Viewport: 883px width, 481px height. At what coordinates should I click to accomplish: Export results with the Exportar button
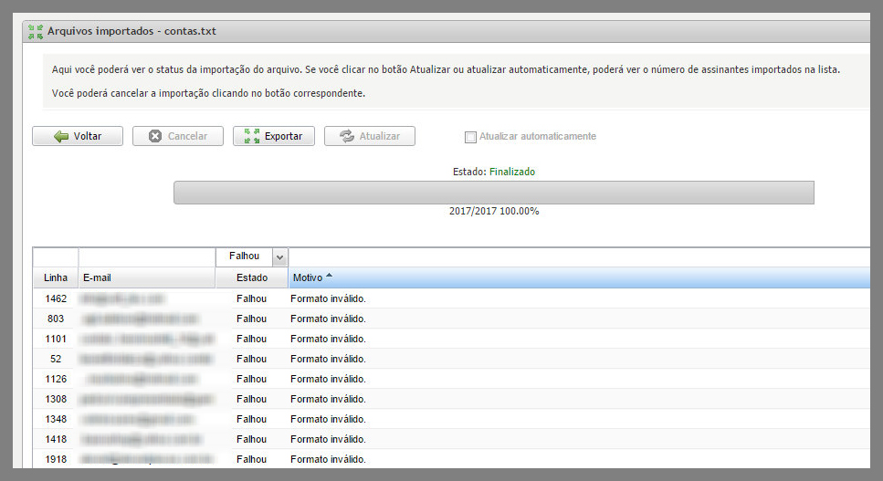(x=274, y=136)
